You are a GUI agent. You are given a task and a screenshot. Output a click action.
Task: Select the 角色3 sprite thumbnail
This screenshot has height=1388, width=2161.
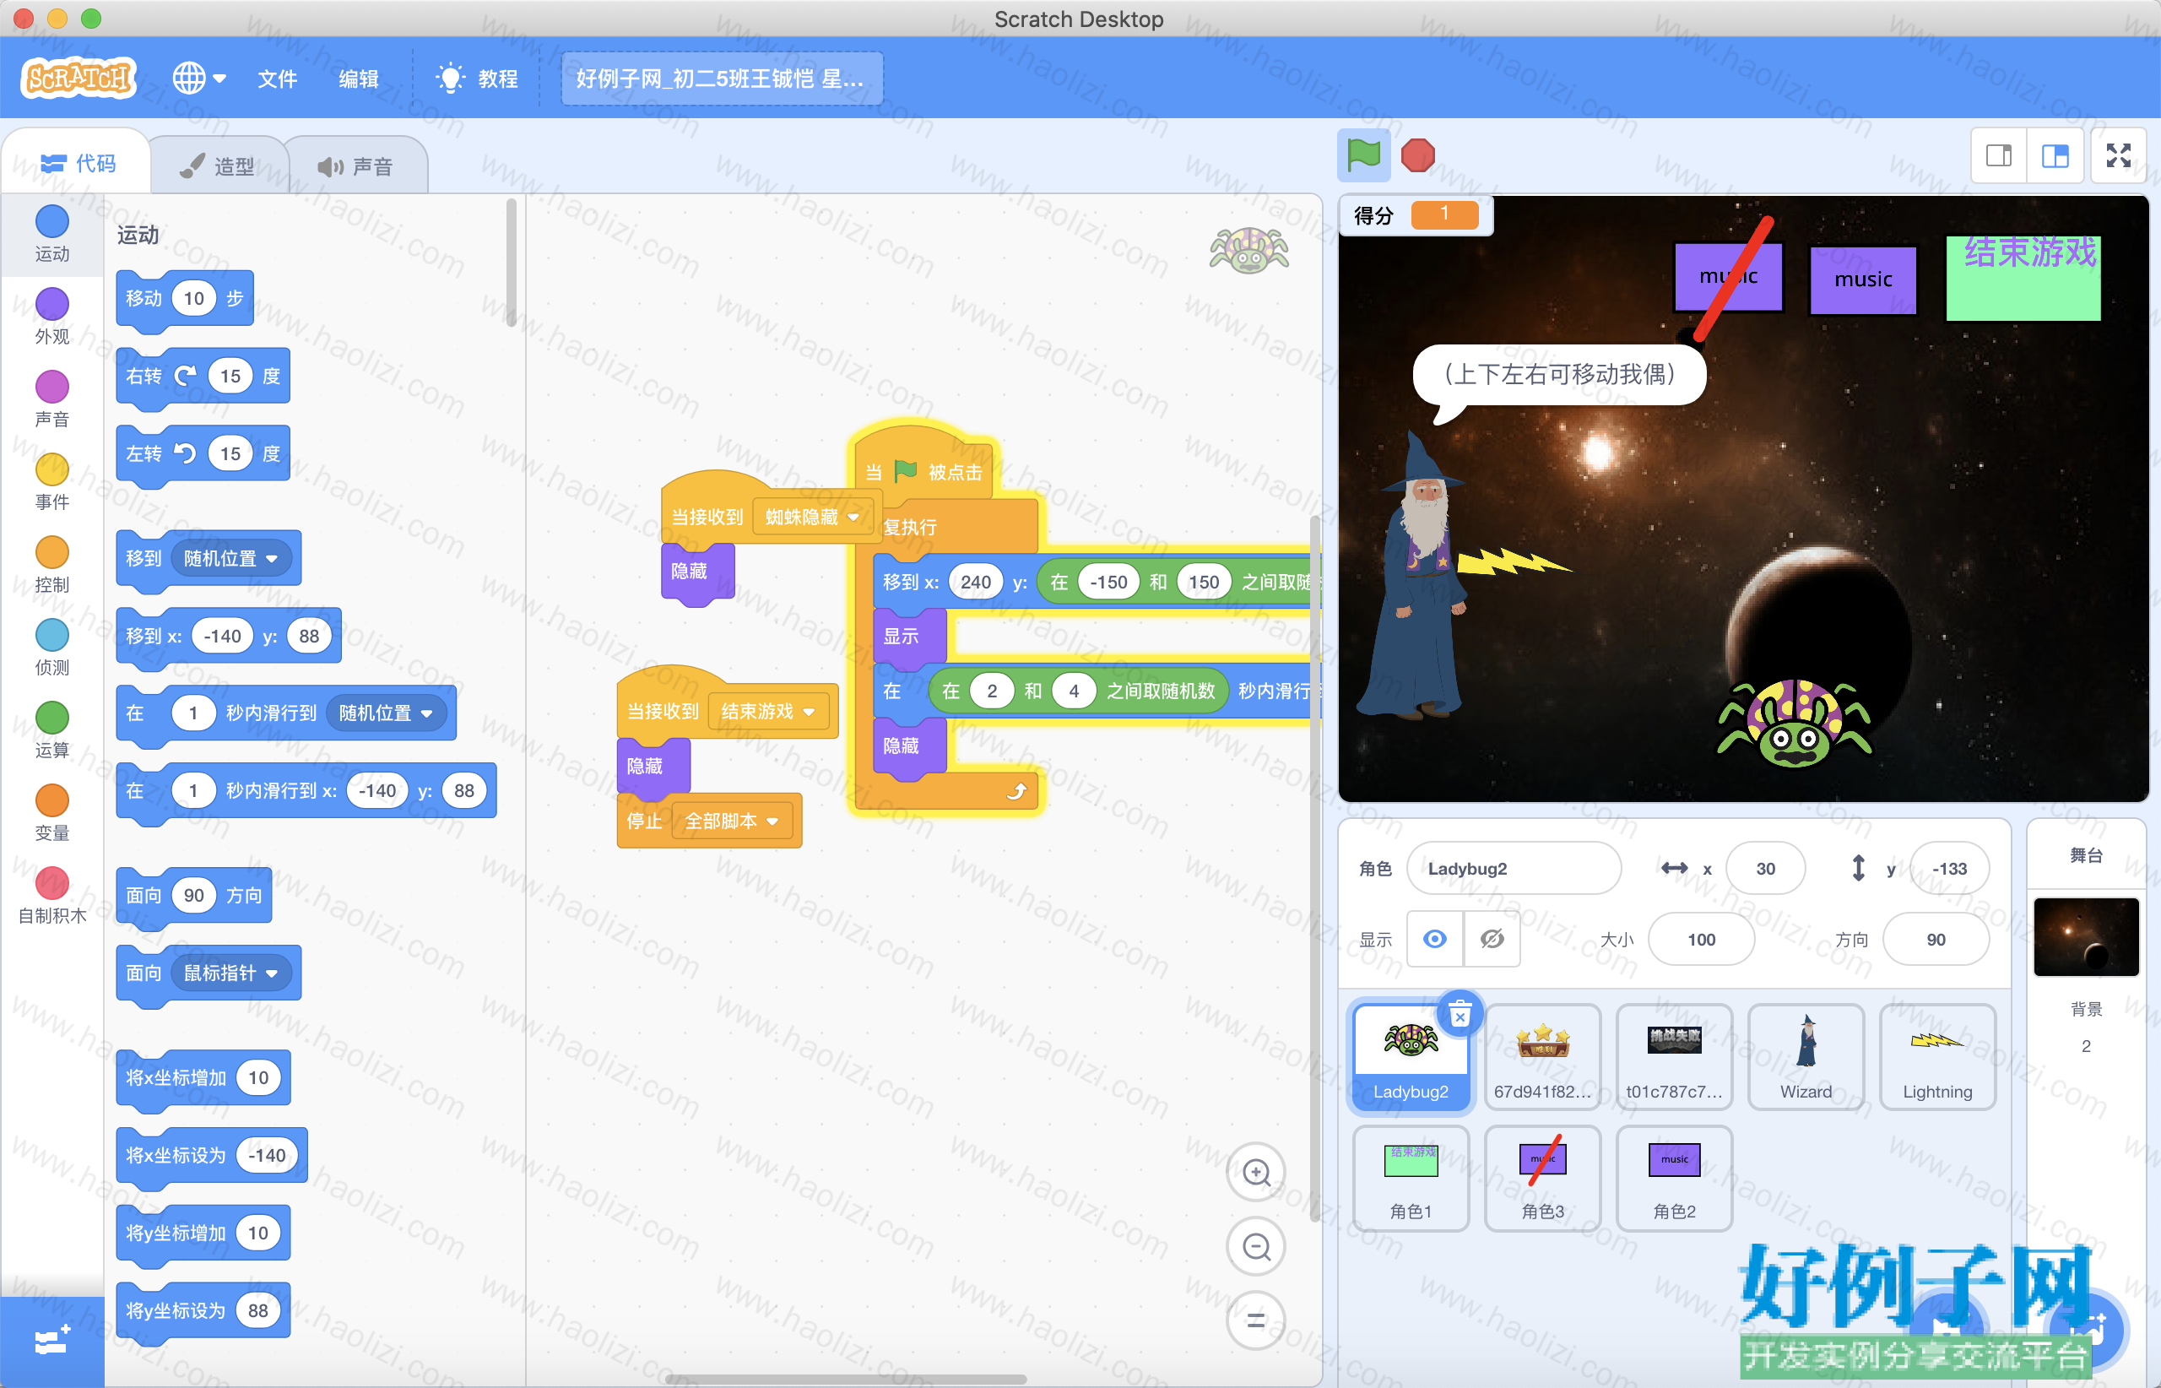click(x=1543, y=1177)
